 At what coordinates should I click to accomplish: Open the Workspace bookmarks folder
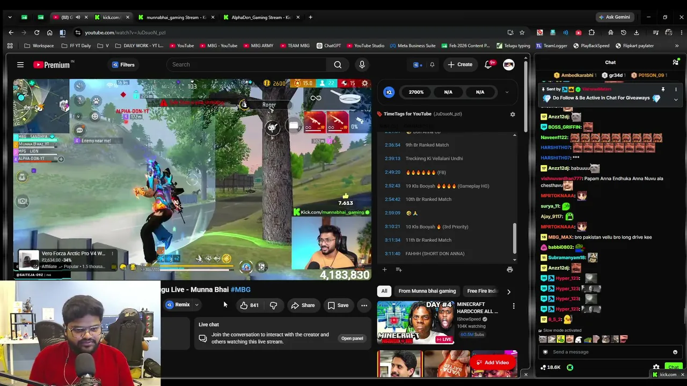point(39,46)
